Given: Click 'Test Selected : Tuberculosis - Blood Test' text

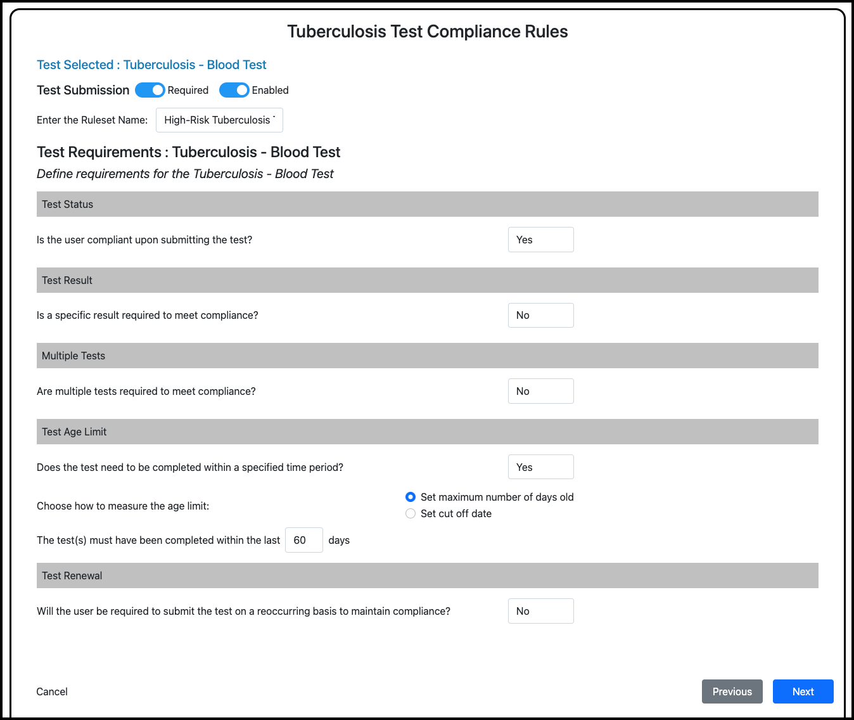Looking at the screenshot, I should (x=151, y=65).
